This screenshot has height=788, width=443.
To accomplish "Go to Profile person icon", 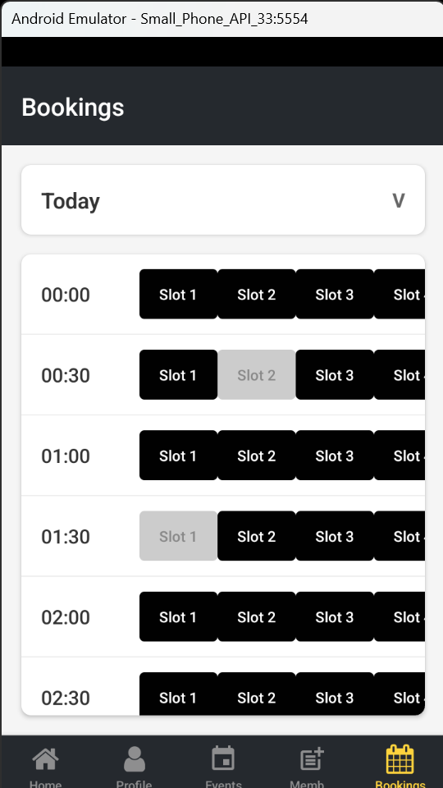I will 134,758.
